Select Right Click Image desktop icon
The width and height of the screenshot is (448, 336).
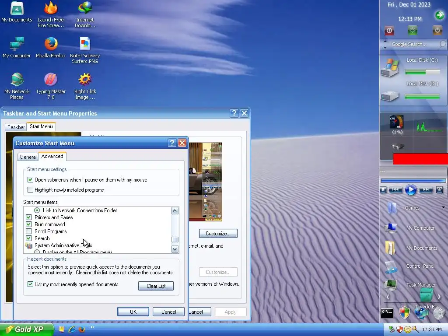click(x=85, y=86)
